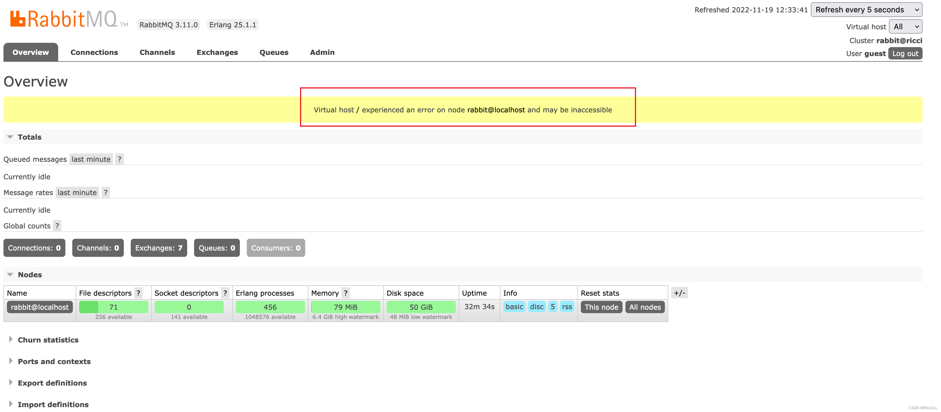Image resolution: width=941 pixels, height=412 pixels.
Task: Open the refresh interval dropdown
Action: 866,10
